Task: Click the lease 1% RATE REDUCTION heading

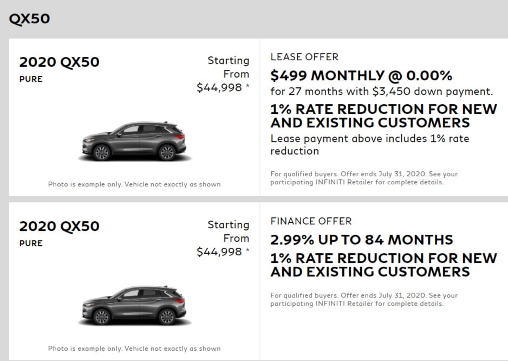Action: click(x=383, y=116)
